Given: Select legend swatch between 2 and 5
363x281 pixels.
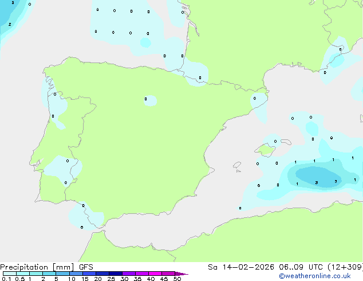Looking at the screenshot, I should pos(49,274).
